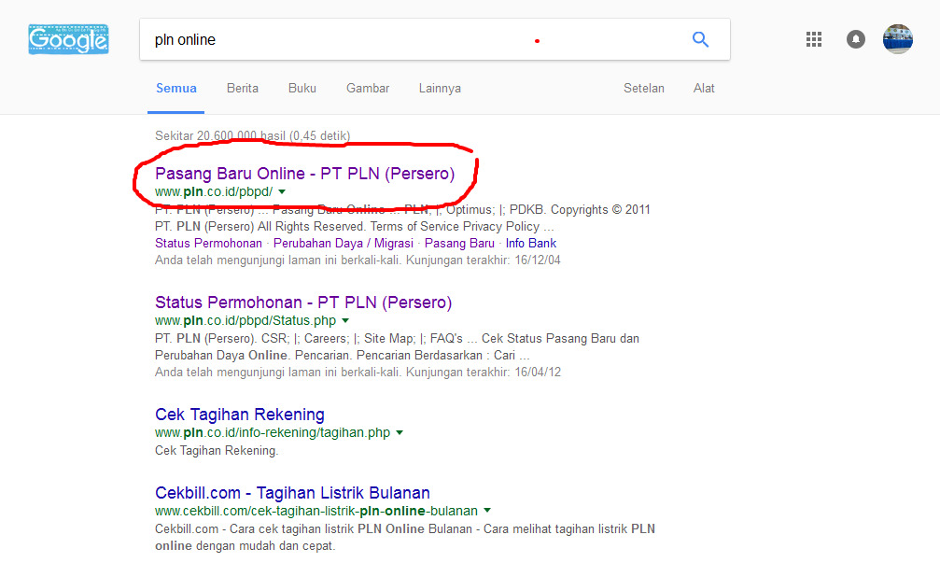Click the blue search magnifier icon
The height and width of the screenshot is (577, 940).
click(700, 39)
